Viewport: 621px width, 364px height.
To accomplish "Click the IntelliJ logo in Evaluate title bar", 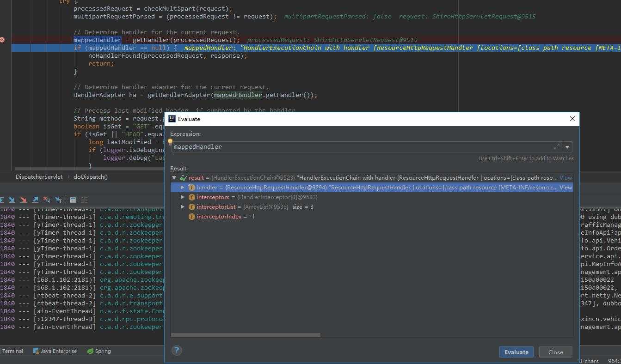I will coord(172,119).
